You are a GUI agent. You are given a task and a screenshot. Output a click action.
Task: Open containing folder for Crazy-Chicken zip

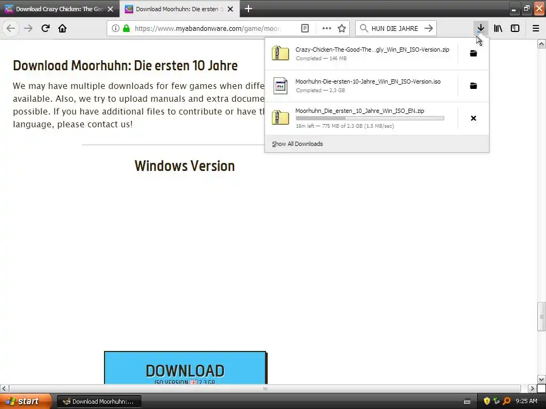pyautogui.click(x=473, y=54)
